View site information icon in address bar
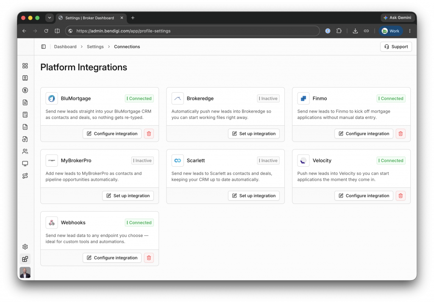 click(71, 31)
